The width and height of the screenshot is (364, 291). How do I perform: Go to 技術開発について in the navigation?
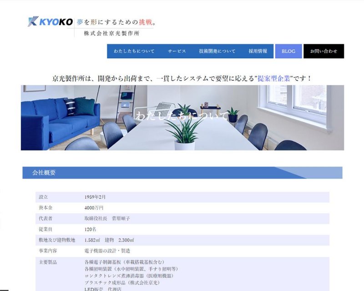click(217, 51)
